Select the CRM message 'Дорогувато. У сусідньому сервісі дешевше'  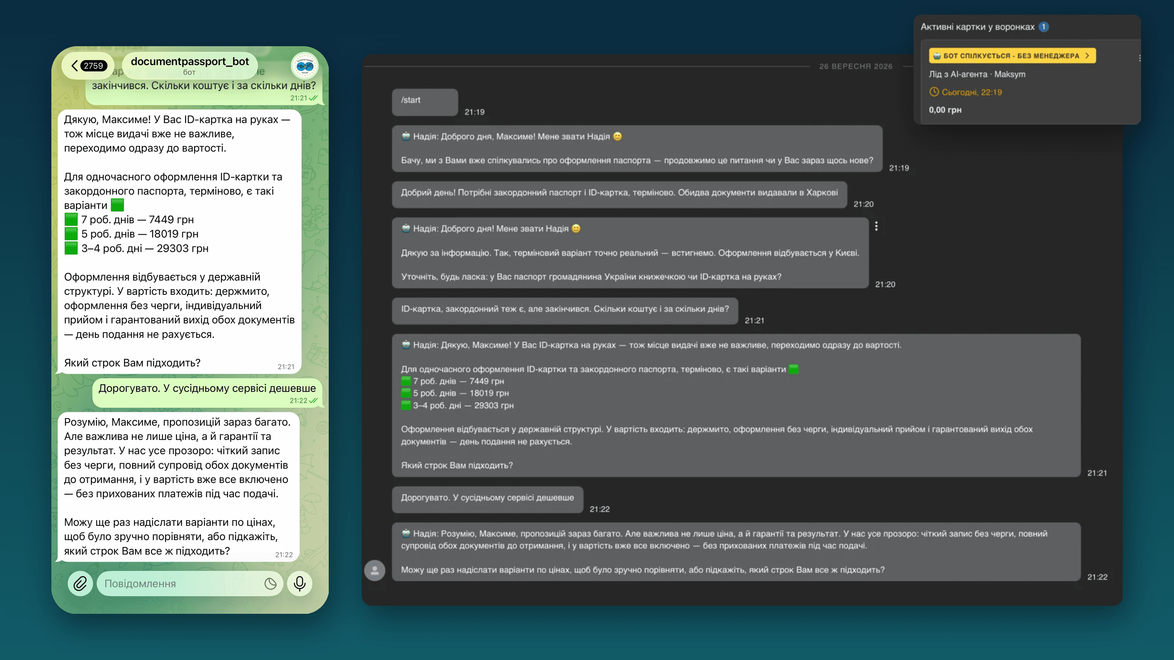tap(488, 500)
